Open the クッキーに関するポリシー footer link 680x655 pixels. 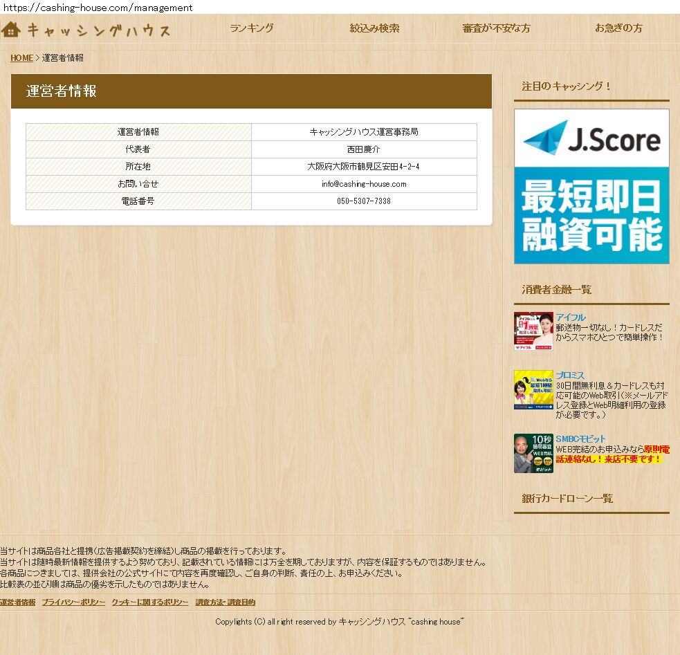tap(150, 602)
